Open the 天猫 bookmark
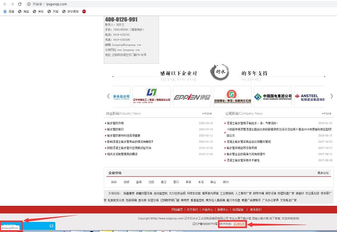Image resolution: width=337 pixels, height=232 pixels. [x=53, y=11]
